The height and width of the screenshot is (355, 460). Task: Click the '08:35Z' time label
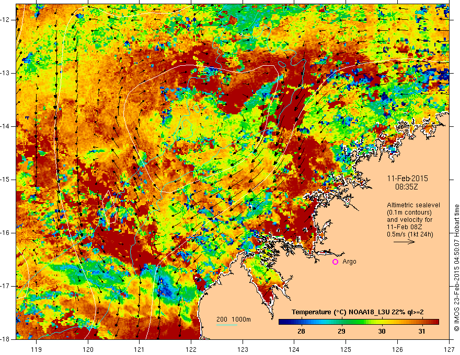pos(406,186)
